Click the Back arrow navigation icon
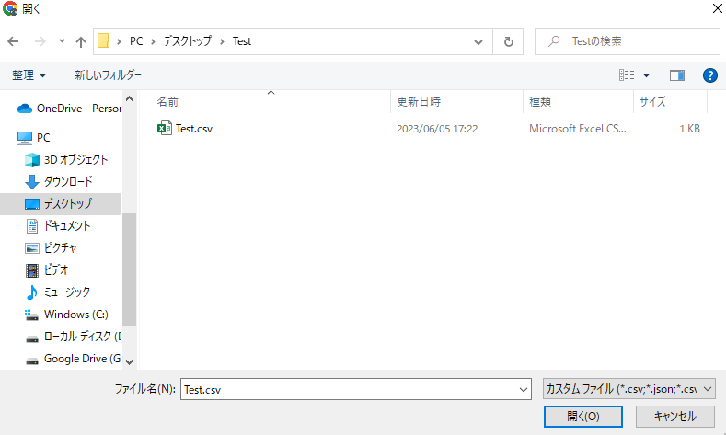The height and width of the screenshot is (435, 726). click(x=13, y=41)
